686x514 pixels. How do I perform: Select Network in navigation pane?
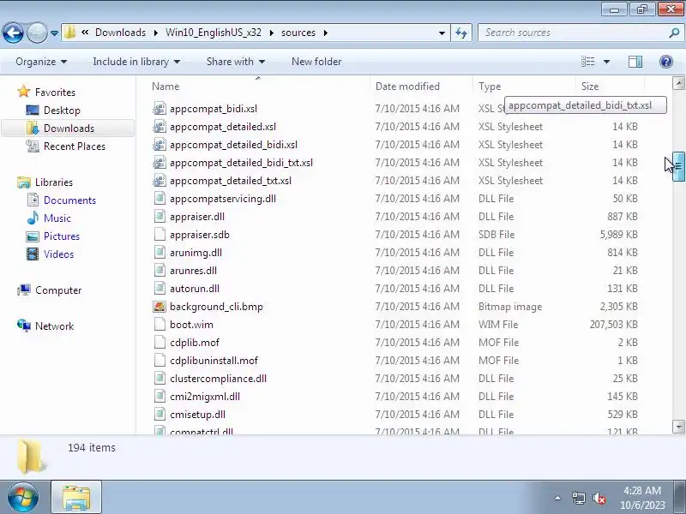pyautogui.click(x=54, y=326)
